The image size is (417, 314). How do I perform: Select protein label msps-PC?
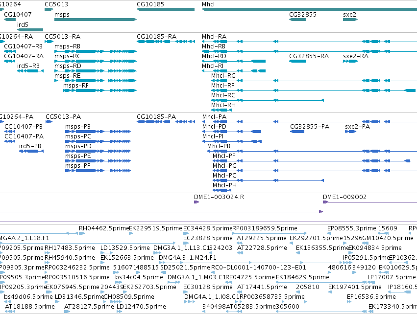(78, 136)
